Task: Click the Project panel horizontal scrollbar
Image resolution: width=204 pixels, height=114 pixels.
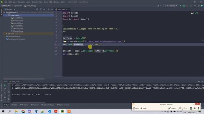Action: pos(24,79)
